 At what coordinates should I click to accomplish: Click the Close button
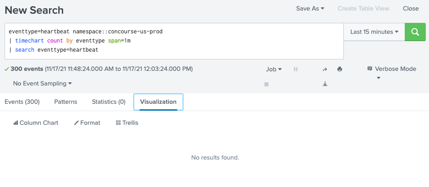pyautogui.click(x=411, y=9)
